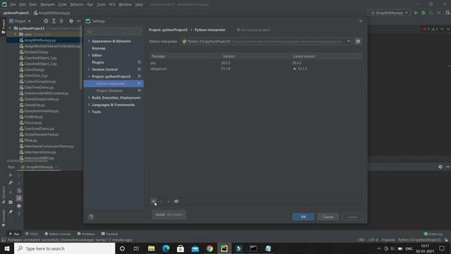
Task: Open the Problems tab
Action: pos(86,234)
